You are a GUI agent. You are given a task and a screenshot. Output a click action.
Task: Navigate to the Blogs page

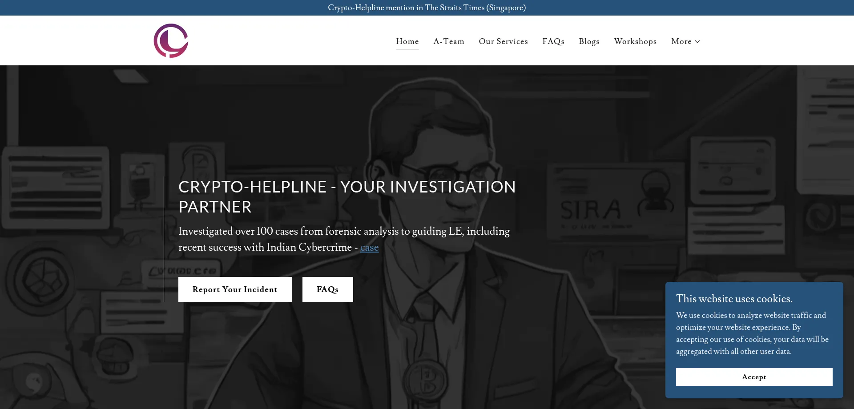(x=589, y=41)
